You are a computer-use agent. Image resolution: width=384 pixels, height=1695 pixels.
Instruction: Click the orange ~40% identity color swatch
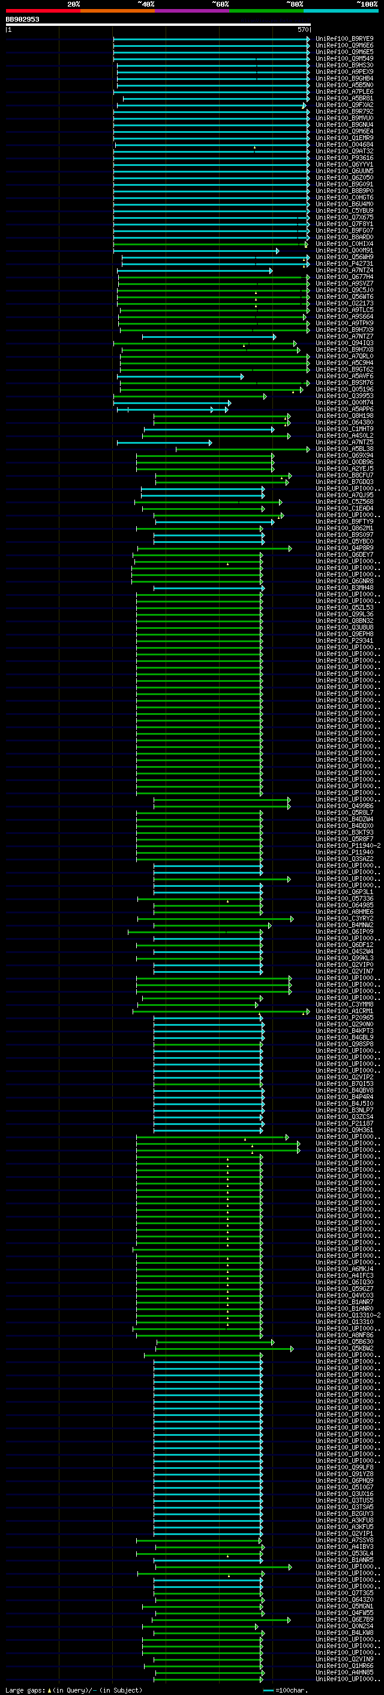click(x=118, y=11)
